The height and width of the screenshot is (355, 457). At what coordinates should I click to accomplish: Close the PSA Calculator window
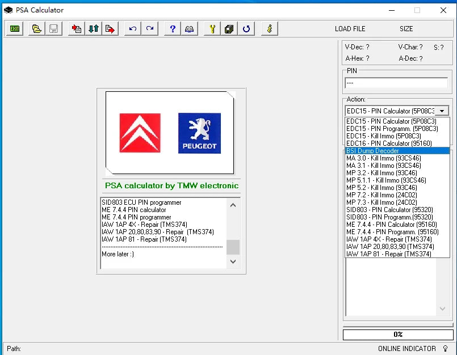click(x=443, y=10)
